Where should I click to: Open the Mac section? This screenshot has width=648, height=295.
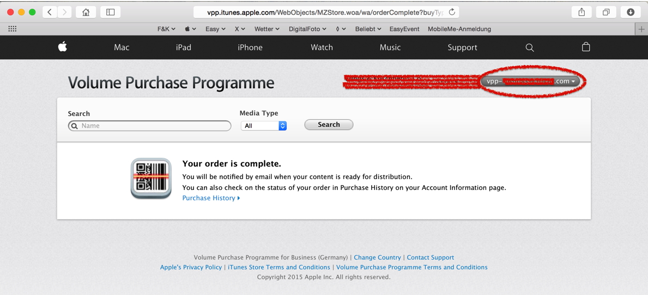coord(122,47)
